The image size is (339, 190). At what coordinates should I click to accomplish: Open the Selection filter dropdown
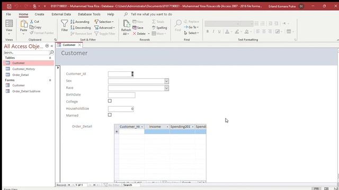(x=104, y=22)
